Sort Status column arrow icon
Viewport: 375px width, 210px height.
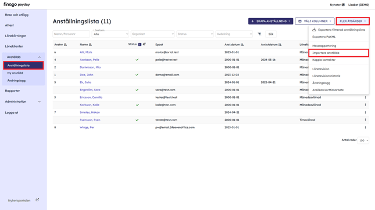point(144,44)
